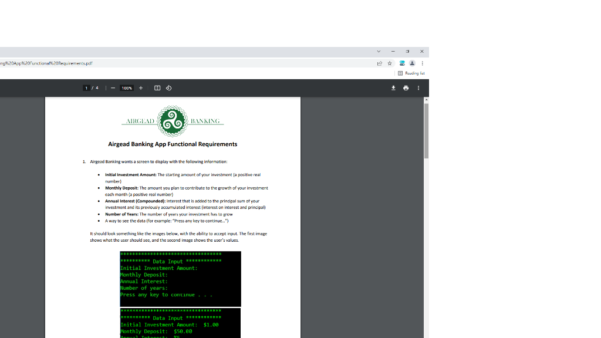Minimize the browser window

click(393, 52)
